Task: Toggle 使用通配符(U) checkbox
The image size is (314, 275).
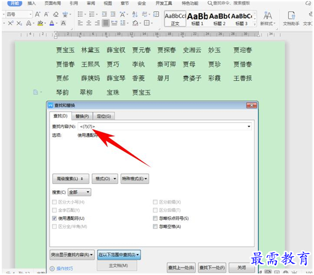Action: click(54, 218)
